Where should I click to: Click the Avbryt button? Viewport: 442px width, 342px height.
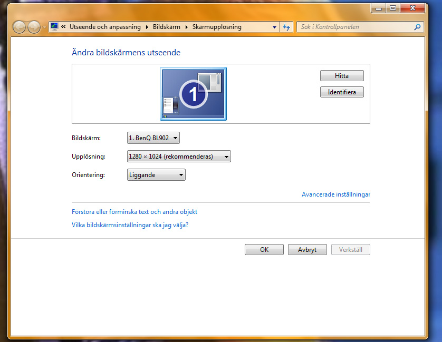click(308, 250)
